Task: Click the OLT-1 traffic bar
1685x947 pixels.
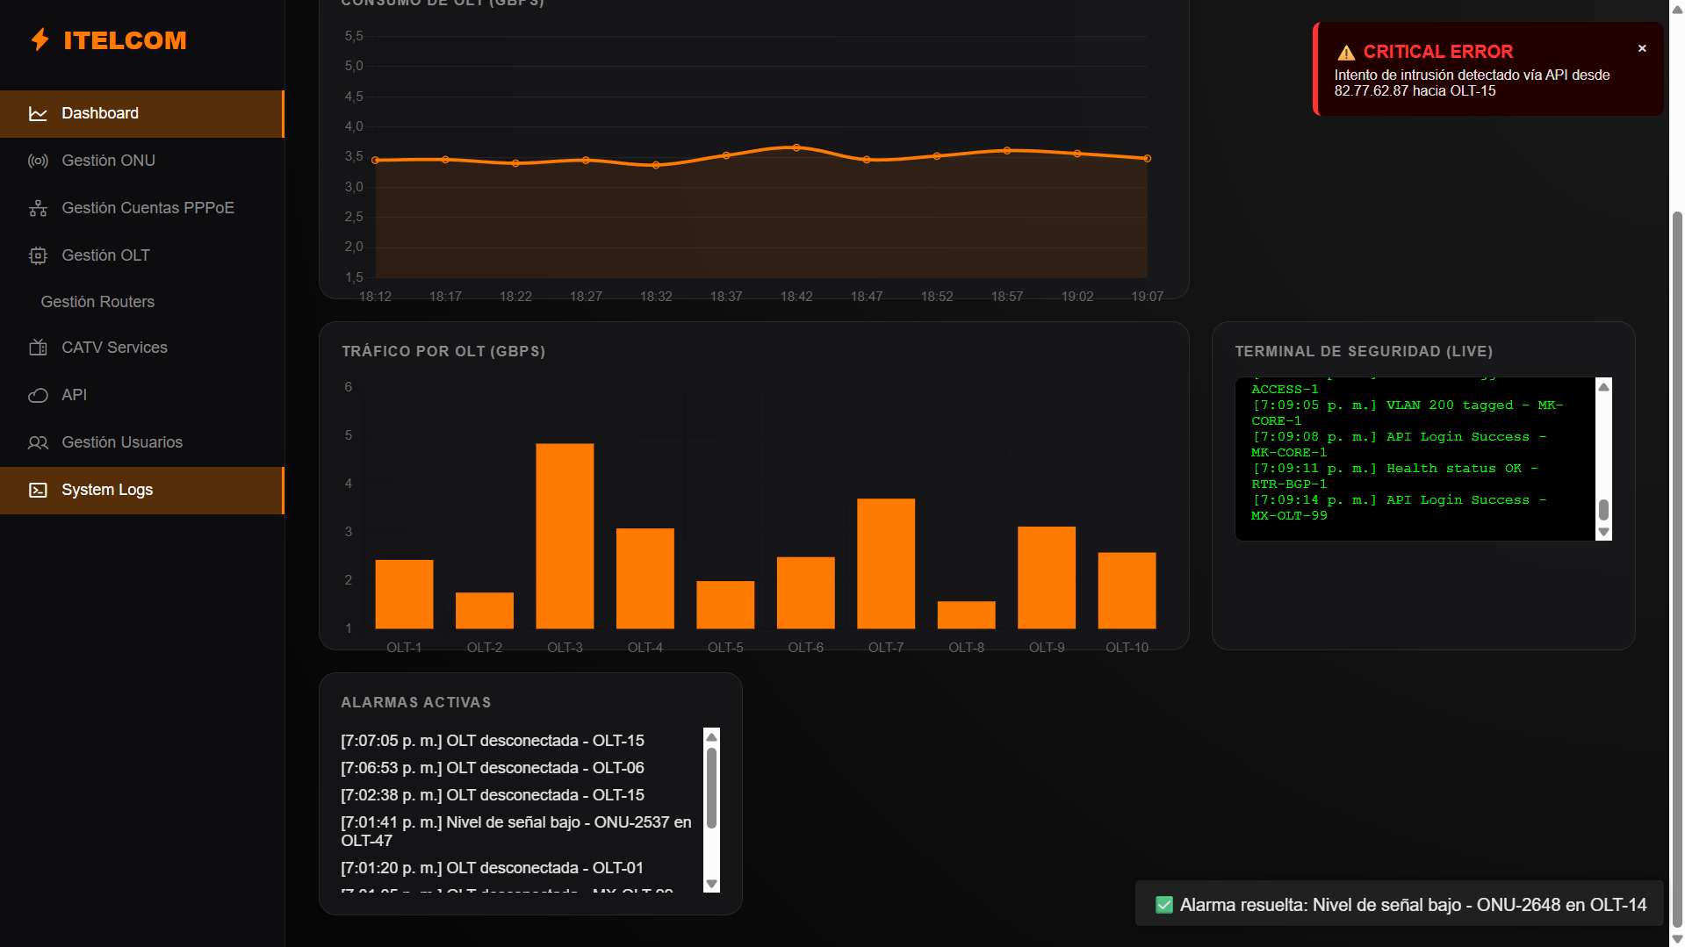Action: [404, 594]
